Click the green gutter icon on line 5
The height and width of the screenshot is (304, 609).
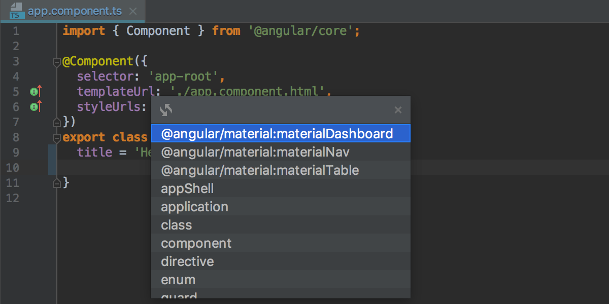coord(33,91)
